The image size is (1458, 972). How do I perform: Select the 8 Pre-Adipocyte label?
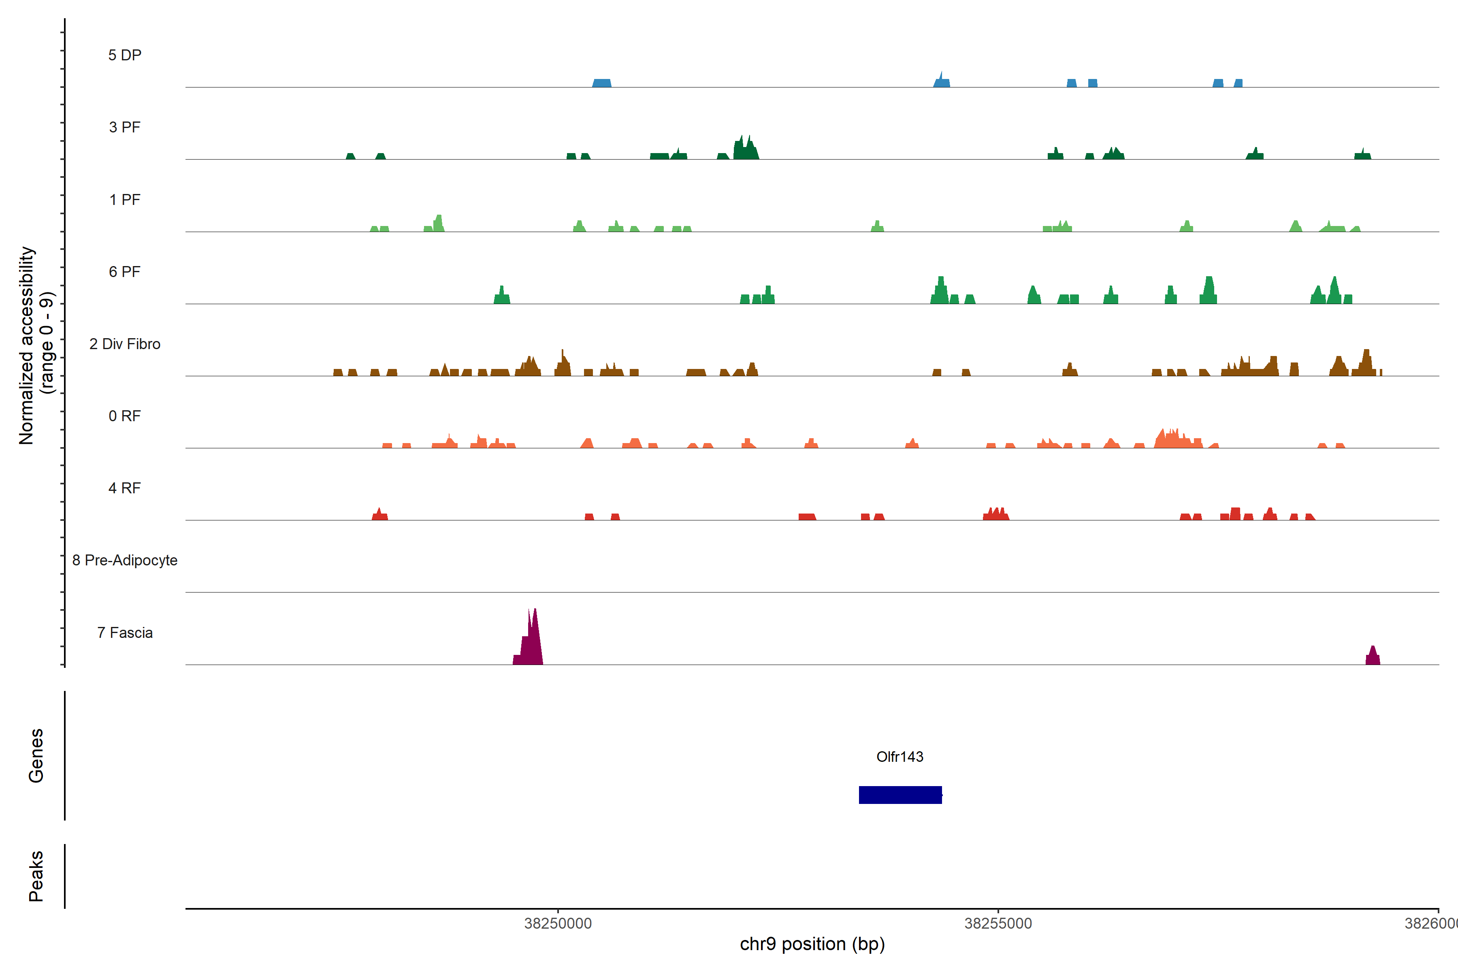click(125, 561)
